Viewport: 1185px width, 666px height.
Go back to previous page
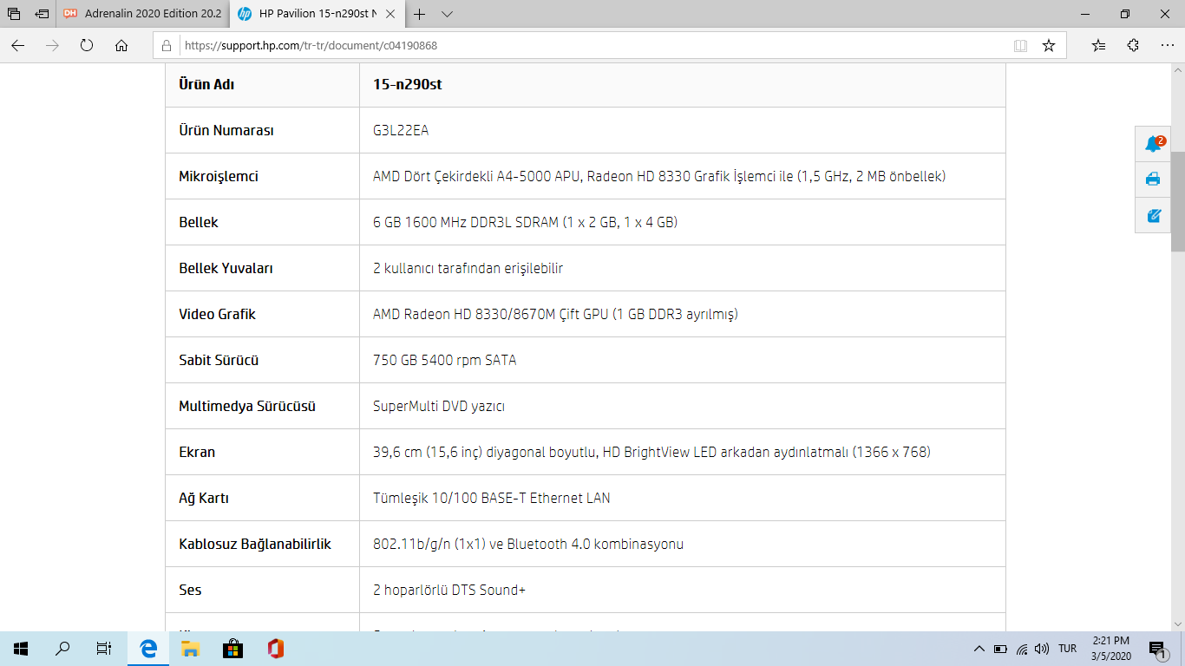tap(17, 46)
